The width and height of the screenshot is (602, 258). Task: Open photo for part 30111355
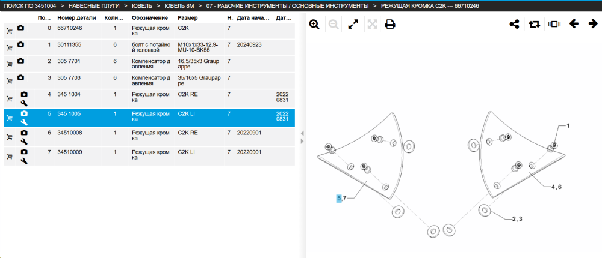(x=20, y=44)
